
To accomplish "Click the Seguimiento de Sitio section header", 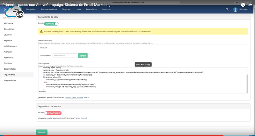I will pyautogui.click(x=143, y=17).
